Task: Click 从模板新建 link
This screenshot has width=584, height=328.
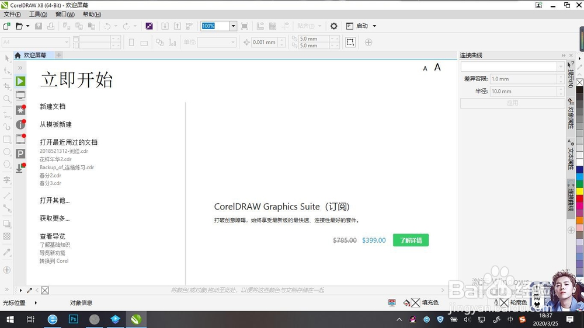Action: tap(55, 124)
